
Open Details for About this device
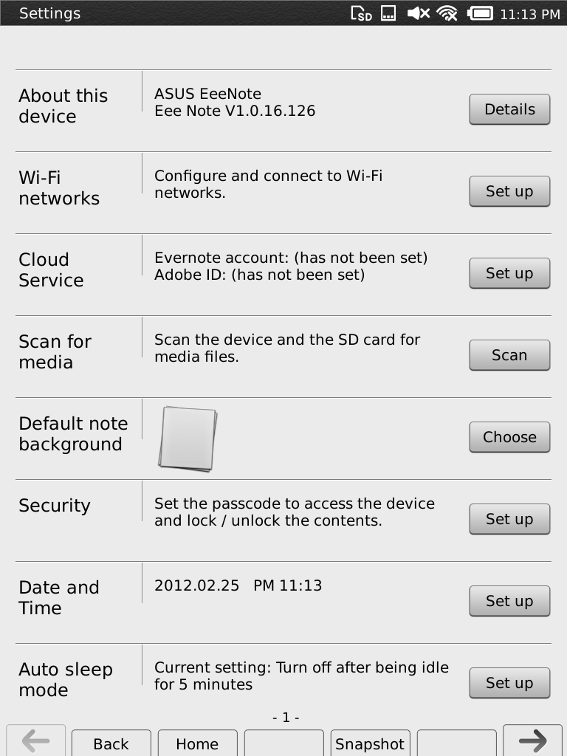click(x=509, y=109)
